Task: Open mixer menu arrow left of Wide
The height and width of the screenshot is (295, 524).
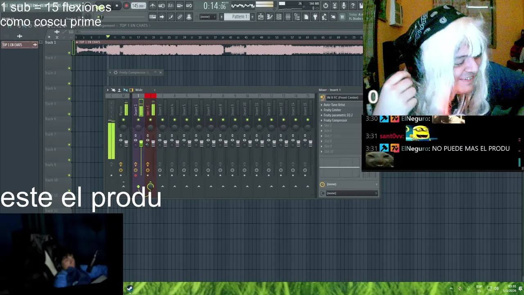Action: (x=108, y=90)
